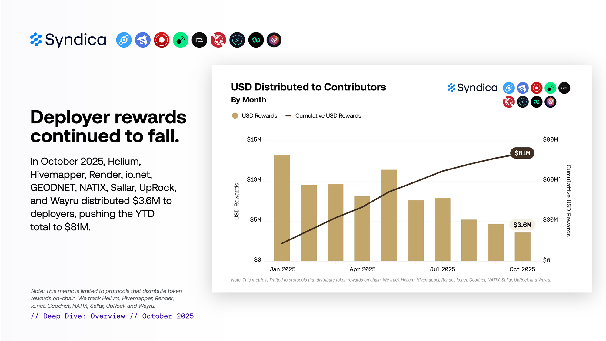The image size is (606, 341).
Task: Click the red GEODNET globe logo in the header row
Action: click(x=218, y=40)
